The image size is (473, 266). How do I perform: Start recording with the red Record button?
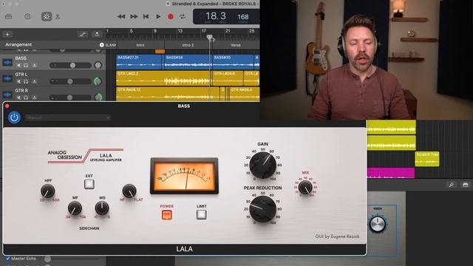pos(171,16)
